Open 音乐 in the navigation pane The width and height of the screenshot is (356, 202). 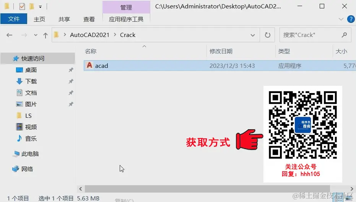pyautogui.click(x=31, y=138)
